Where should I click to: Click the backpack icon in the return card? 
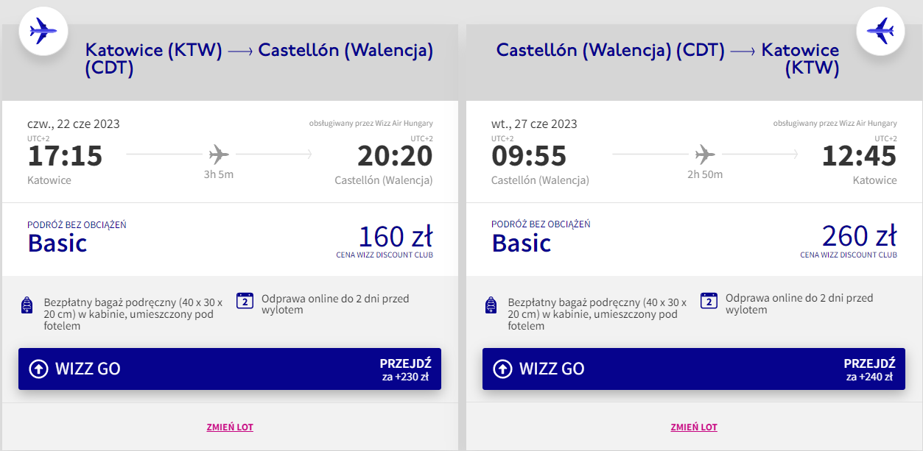[492, 305]
